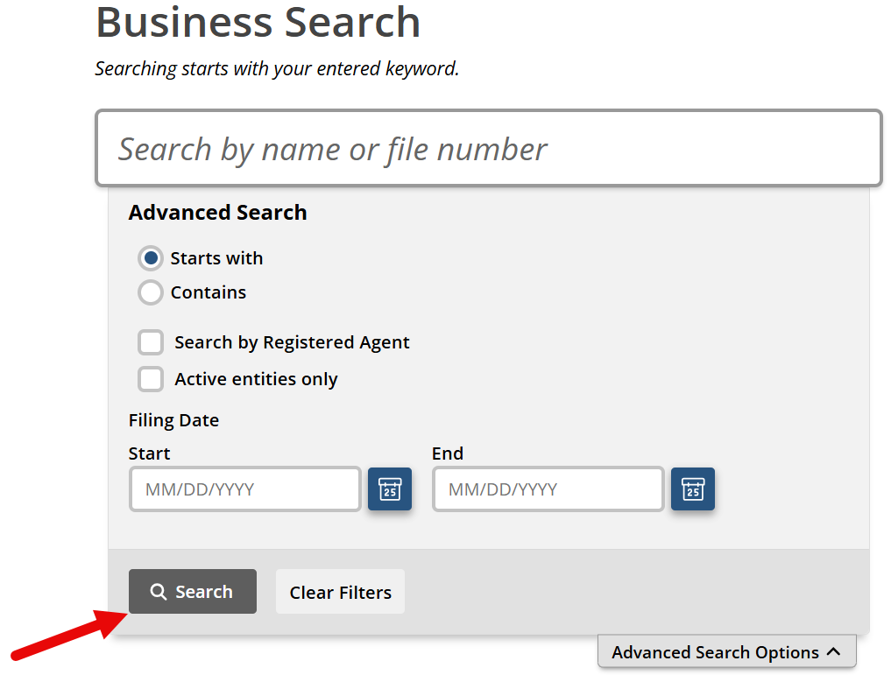Select the Contains radio button
Image resolution: width=891 pixels, height=675 pixels.
151,292
